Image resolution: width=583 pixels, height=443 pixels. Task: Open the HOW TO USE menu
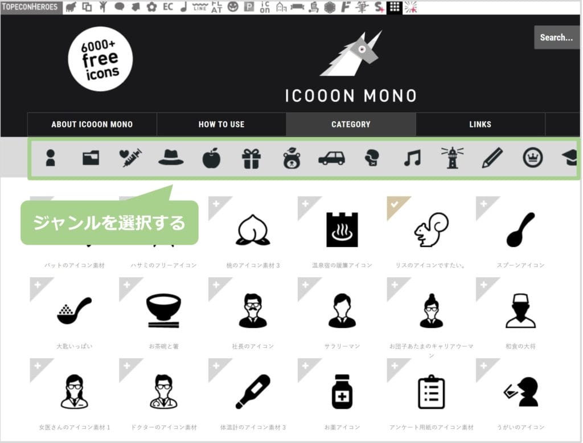221,124
